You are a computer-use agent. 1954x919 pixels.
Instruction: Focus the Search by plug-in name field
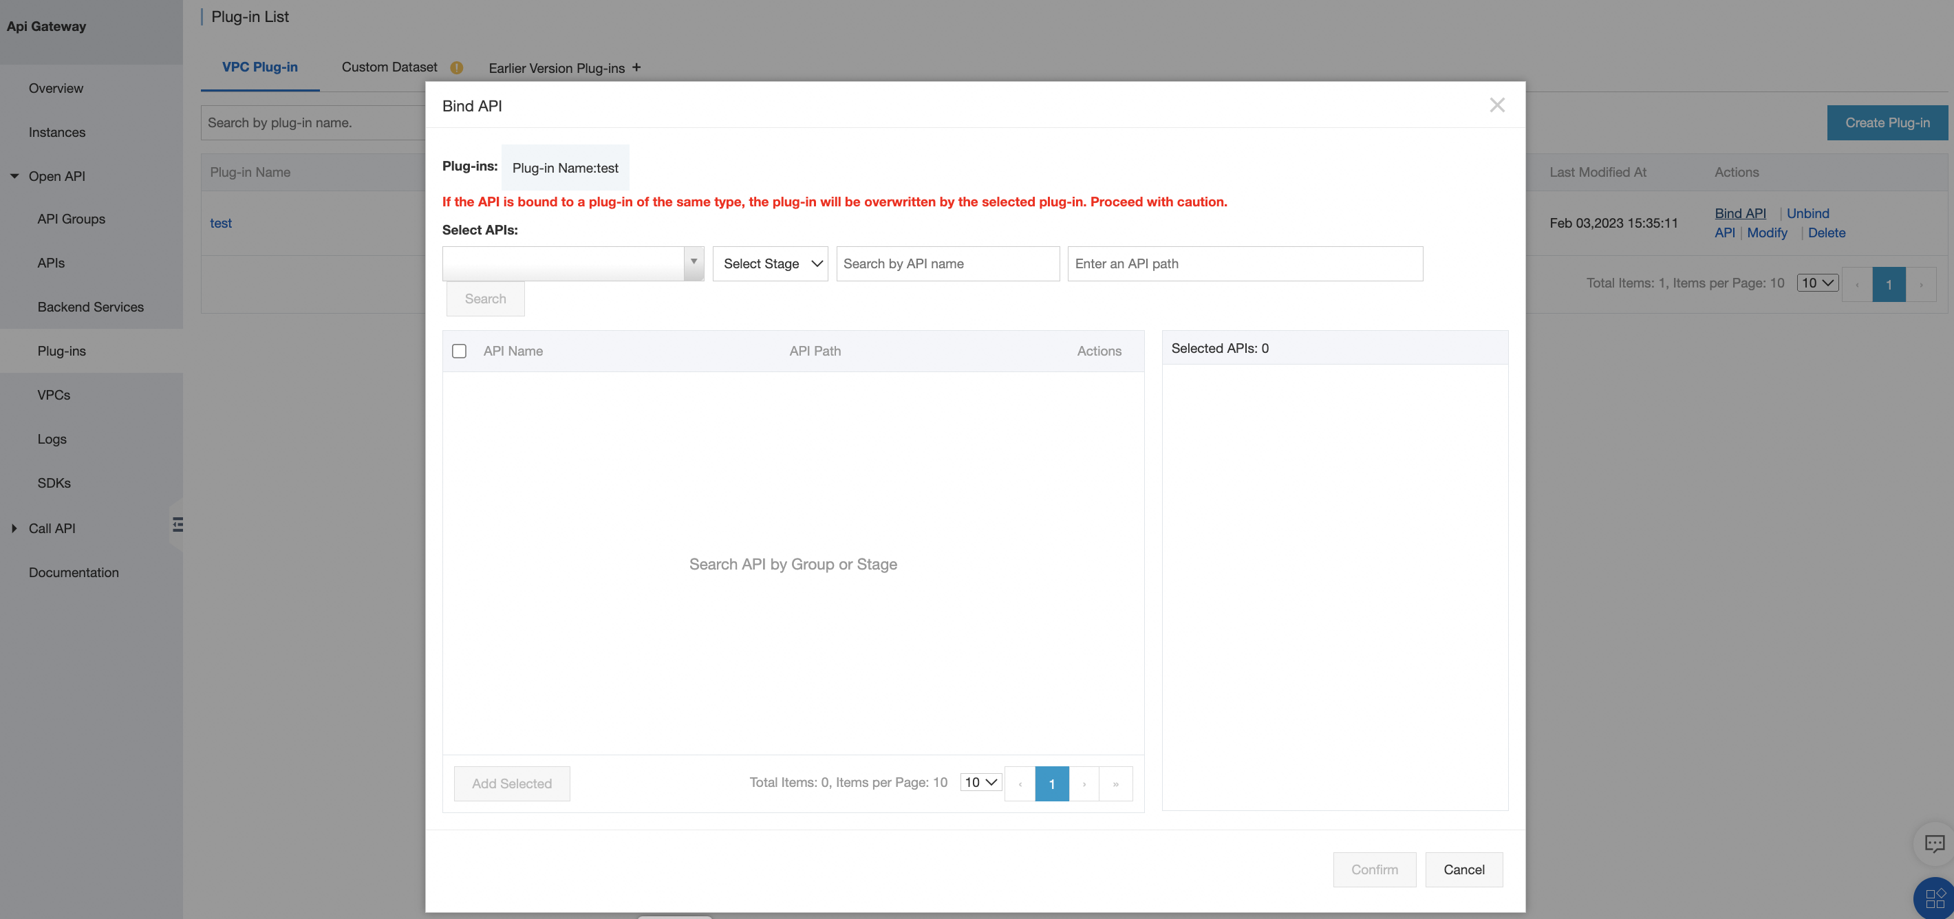pyautogui.click(x=312, y=123)
